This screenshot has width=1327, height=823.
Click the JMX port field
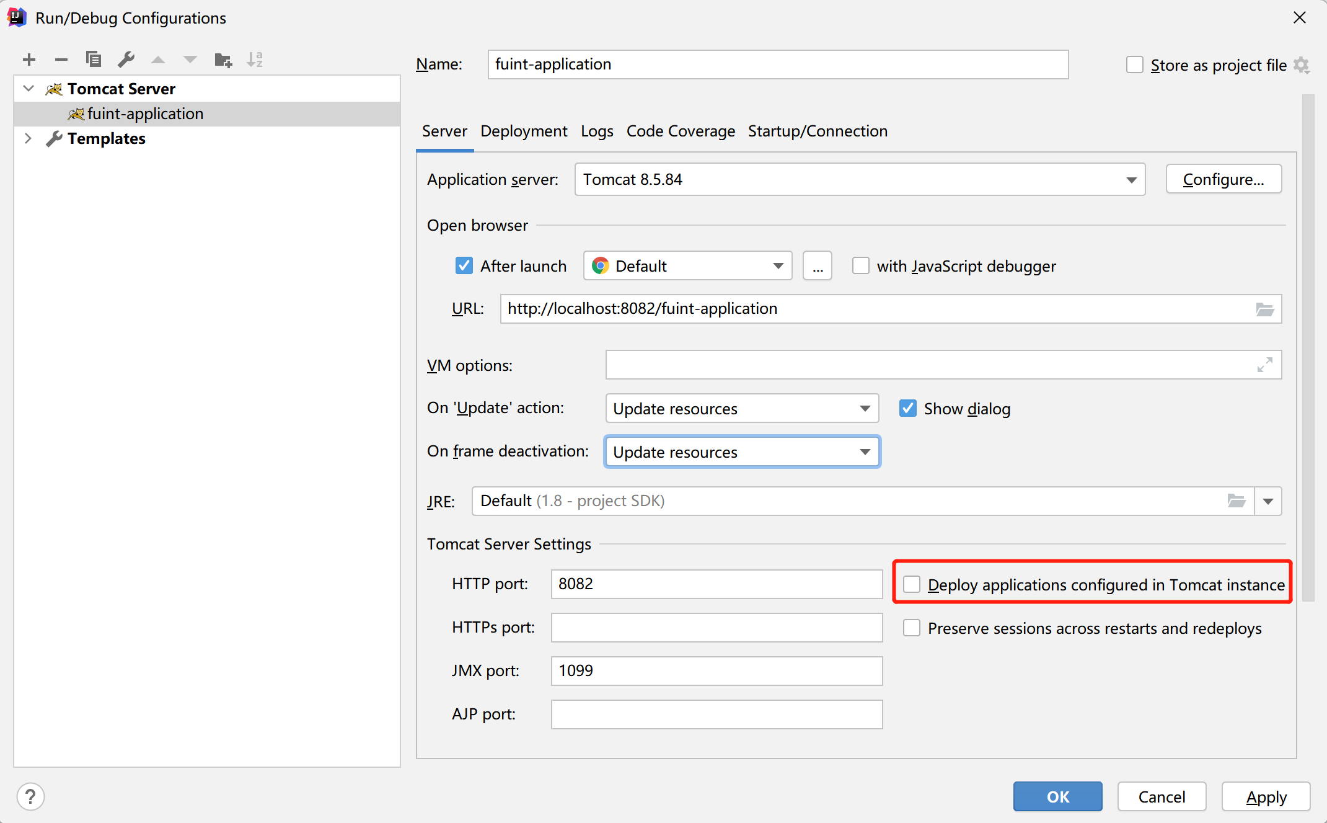click(716, 671)
